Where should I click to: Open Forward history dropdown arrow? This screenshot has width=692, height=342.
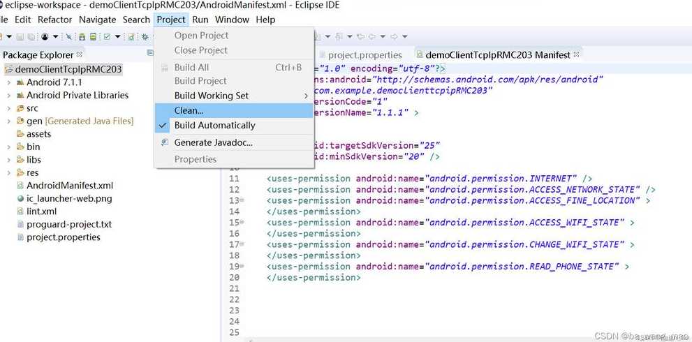(405, 36)
